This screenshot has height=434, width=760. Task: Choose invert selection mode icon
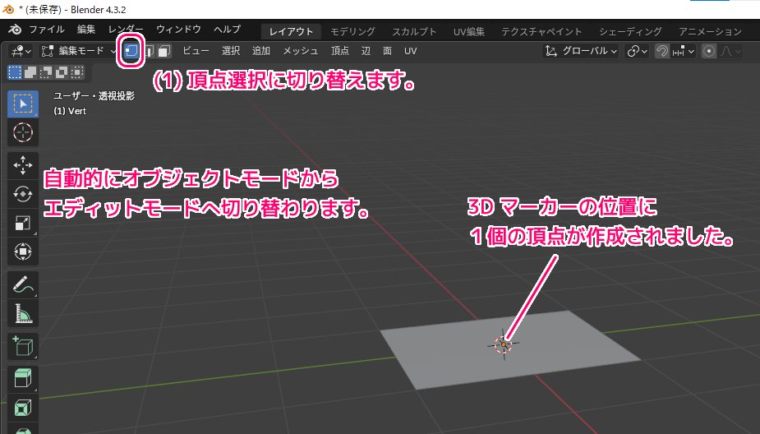pos(62,72)
